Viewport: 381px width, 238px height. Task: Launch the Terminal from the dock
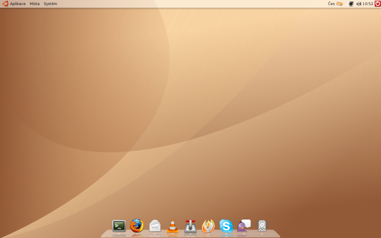click(119, 226)
